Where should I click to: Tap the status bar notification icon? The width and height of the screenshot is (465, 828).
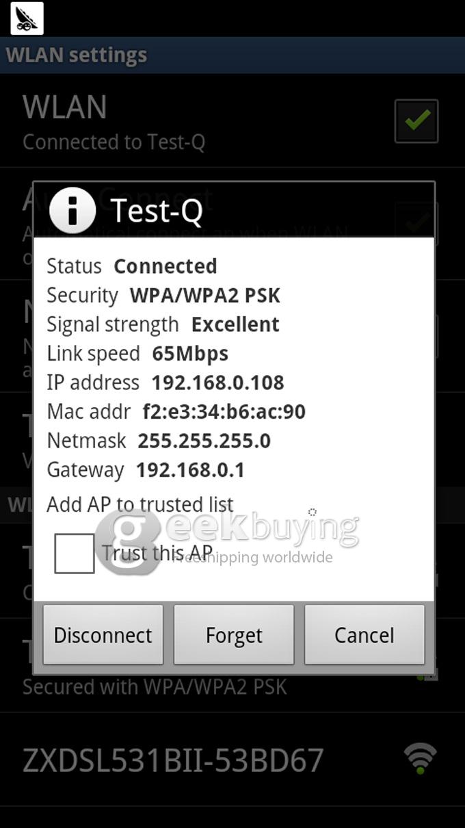point(27,18)
